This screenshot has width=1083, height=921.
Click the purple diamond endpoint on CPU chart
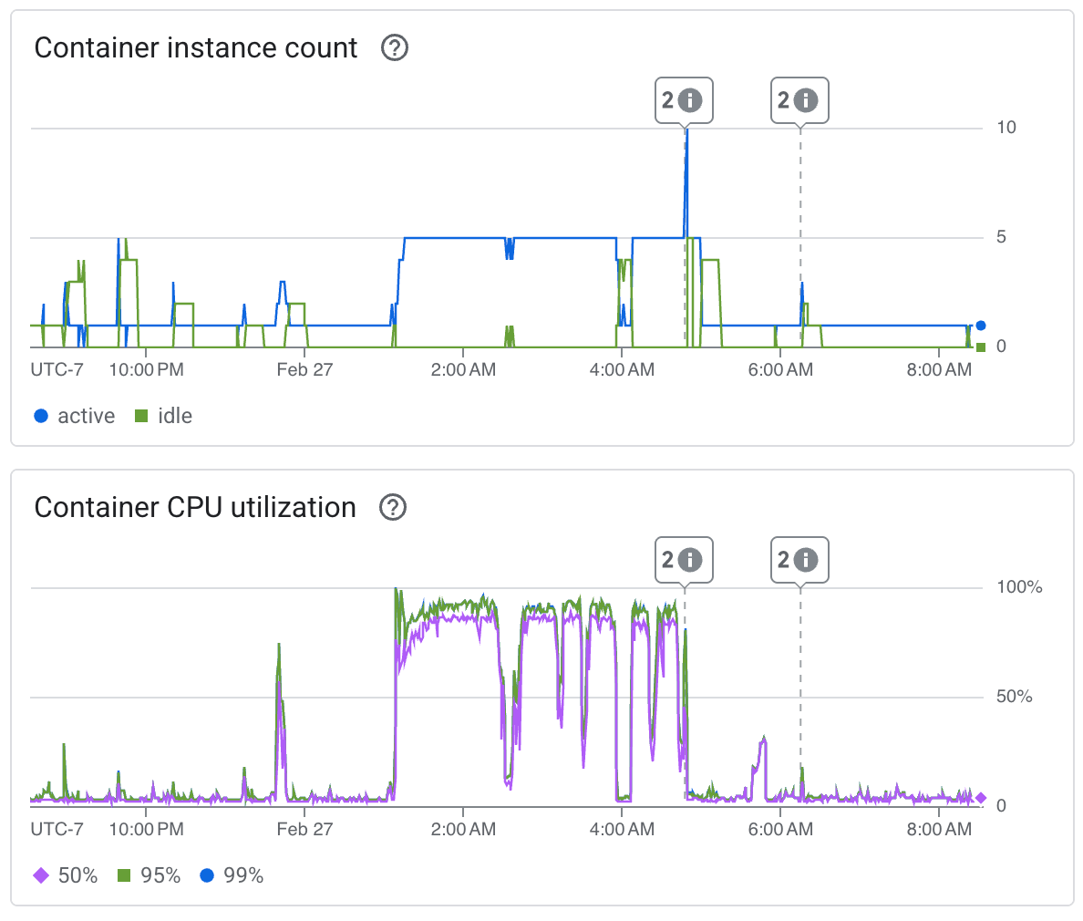pos(980,797)
